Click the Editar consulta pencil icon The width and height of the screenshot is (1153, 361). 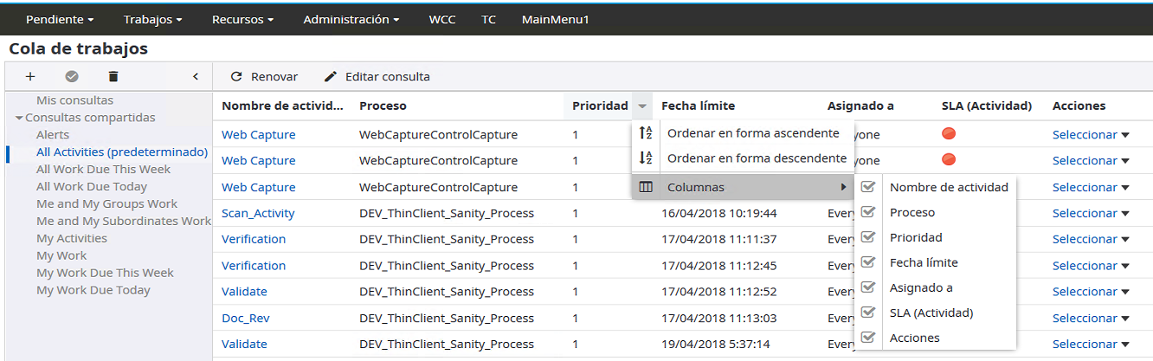tap(331, 77)
